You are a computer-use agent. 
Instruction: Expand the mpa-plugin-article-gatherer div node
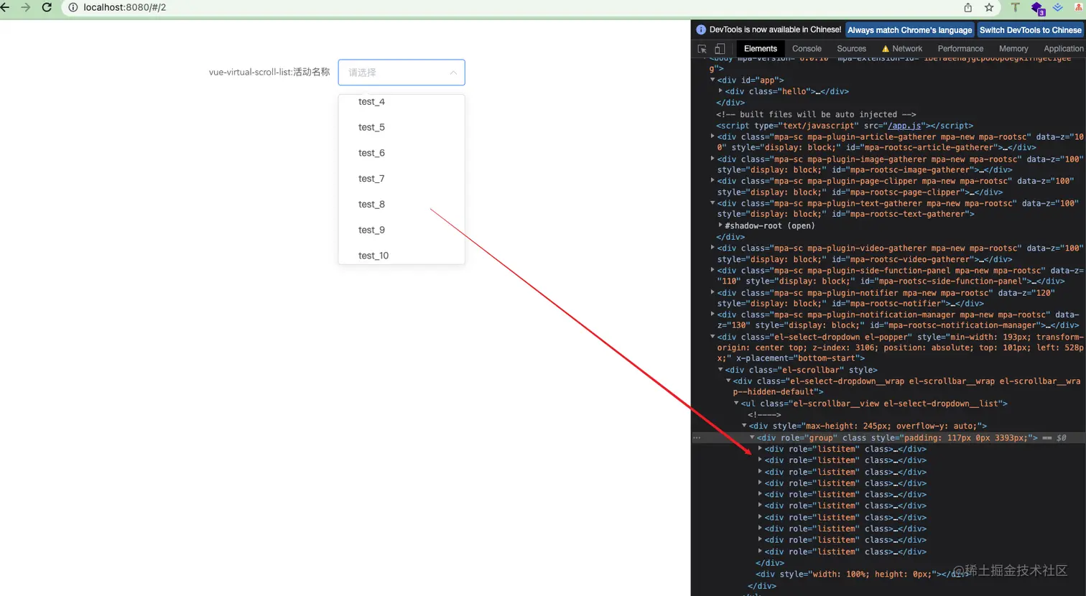pyautogui.click(x=713, y=136)
